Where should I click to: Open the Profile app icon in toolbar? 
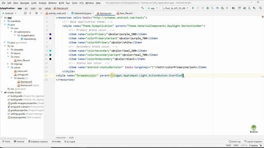217,8
